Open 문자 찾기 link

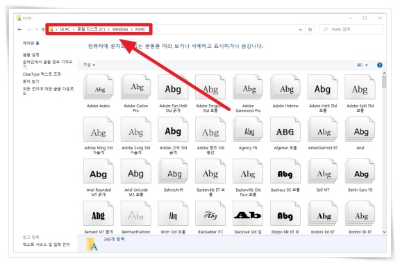31,81
